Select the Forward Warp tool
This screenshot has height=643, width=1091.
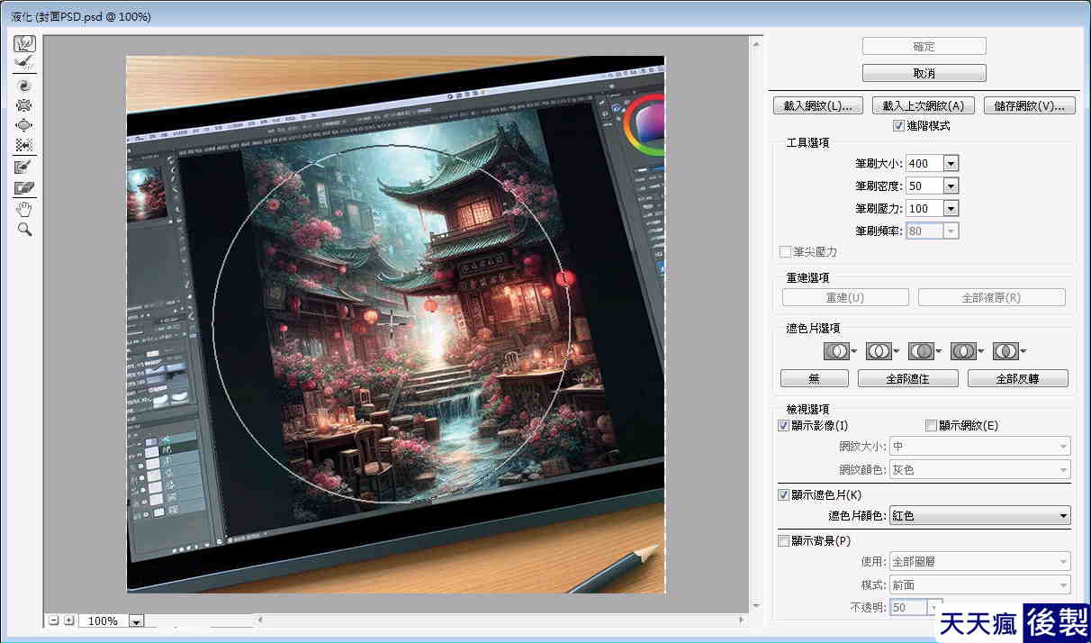25,43
